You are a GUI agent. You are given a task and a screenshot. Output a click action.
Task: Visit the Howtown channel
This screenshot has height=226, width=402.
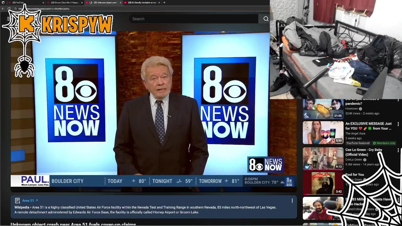coord(351,109)
